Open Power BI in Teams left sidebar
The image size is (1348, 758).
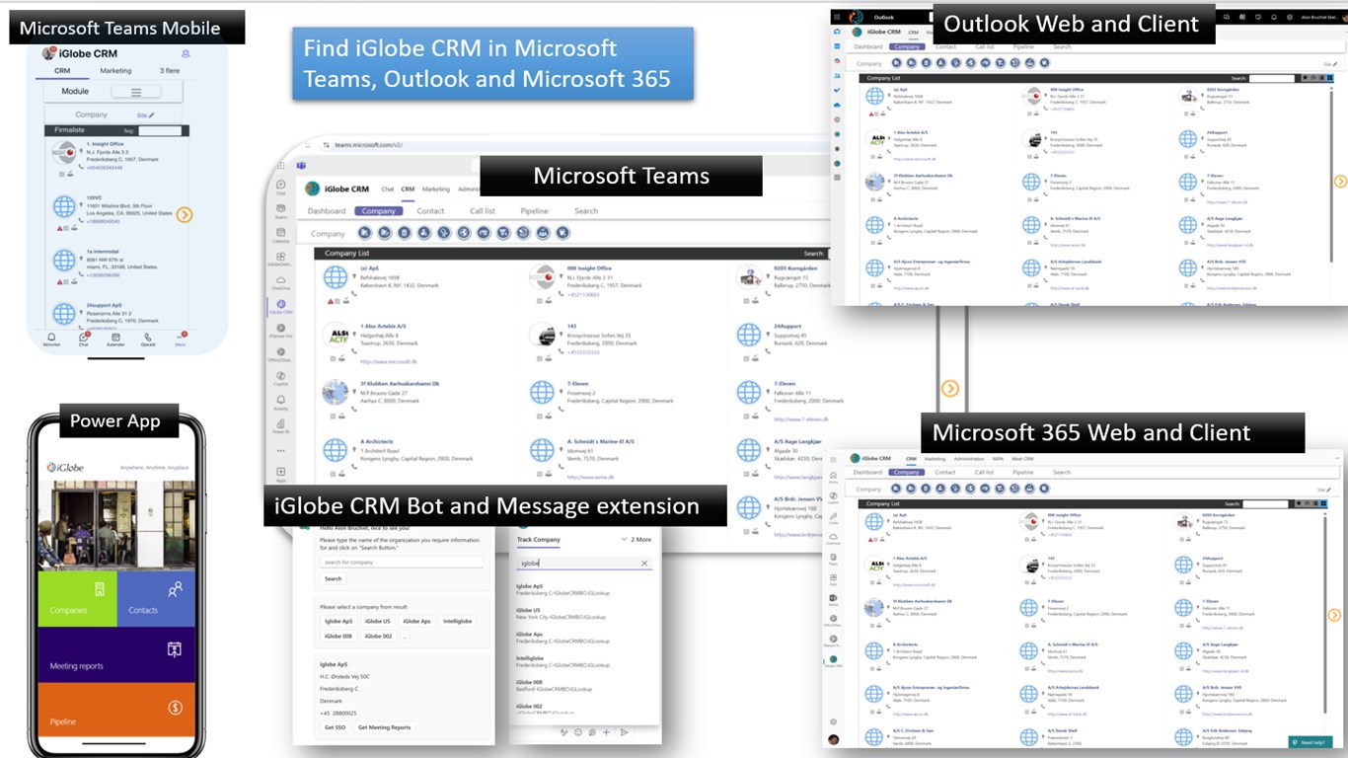pyautogui.click(x=281, y=425)
